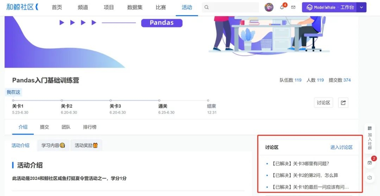Click the 和鲸社区 logo

click(22, 7)
